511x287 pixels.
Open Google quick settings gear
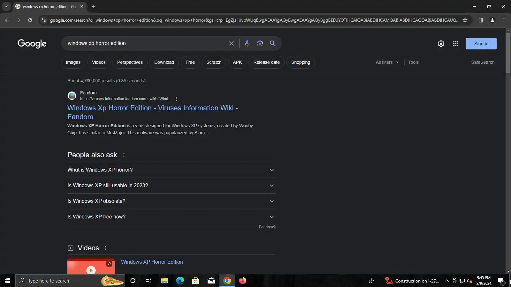pyautogui.click(x=441, y=44)
